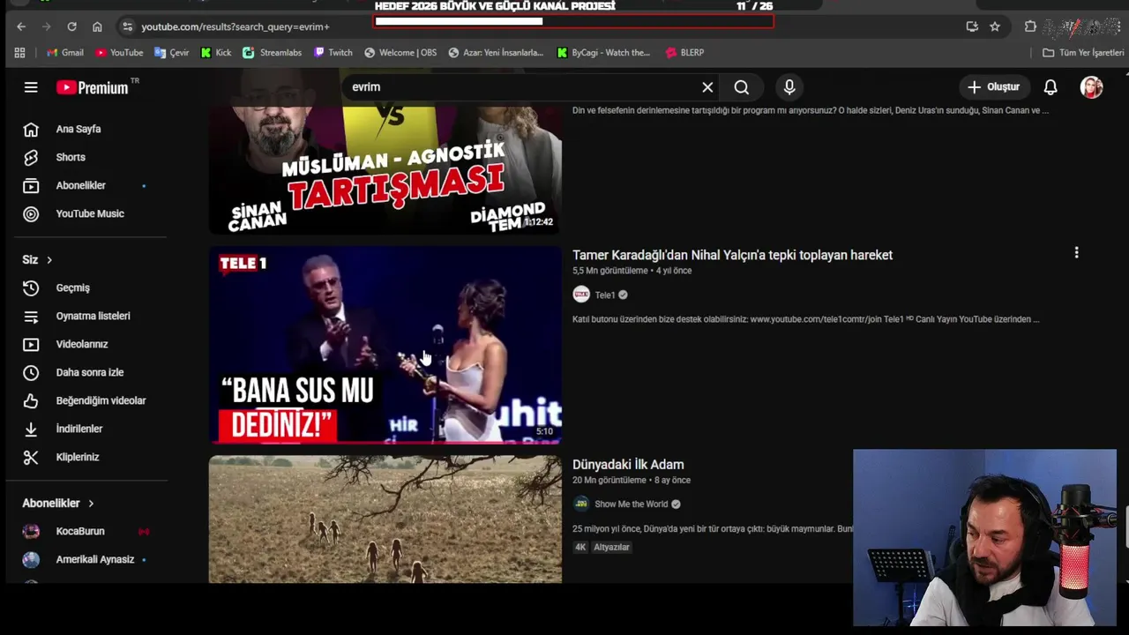Open Tamer Karadağlı'dan Nihal Yalçın'a video title
The height and width of the screenshot is (635, 1129).
coord(732,255)
